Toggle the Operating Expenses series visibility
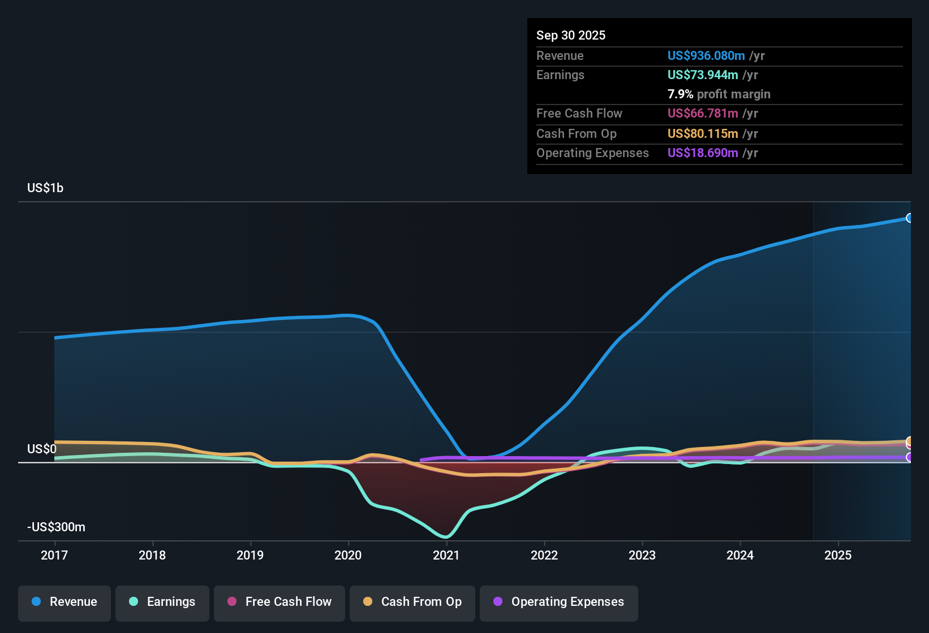 (558, 603)
